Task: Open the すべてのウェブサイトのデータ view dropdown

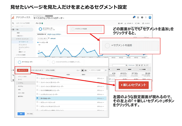Action: pos(49,18)
